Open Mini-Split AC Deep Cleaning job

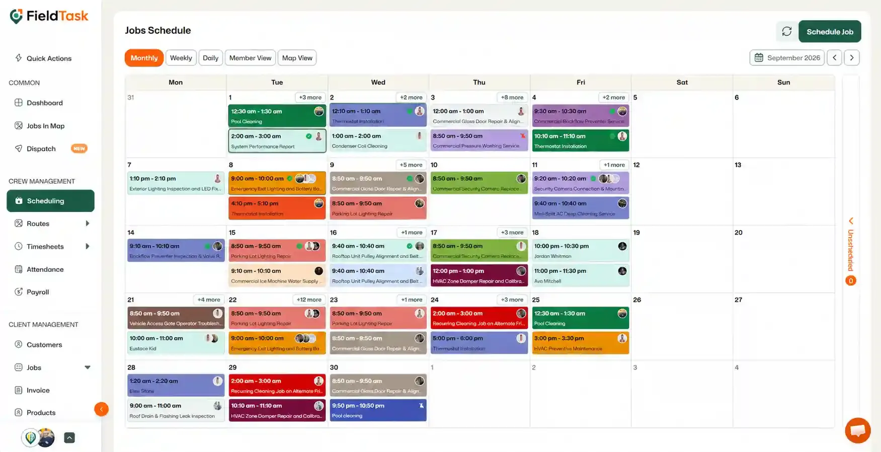coord(581,208)
